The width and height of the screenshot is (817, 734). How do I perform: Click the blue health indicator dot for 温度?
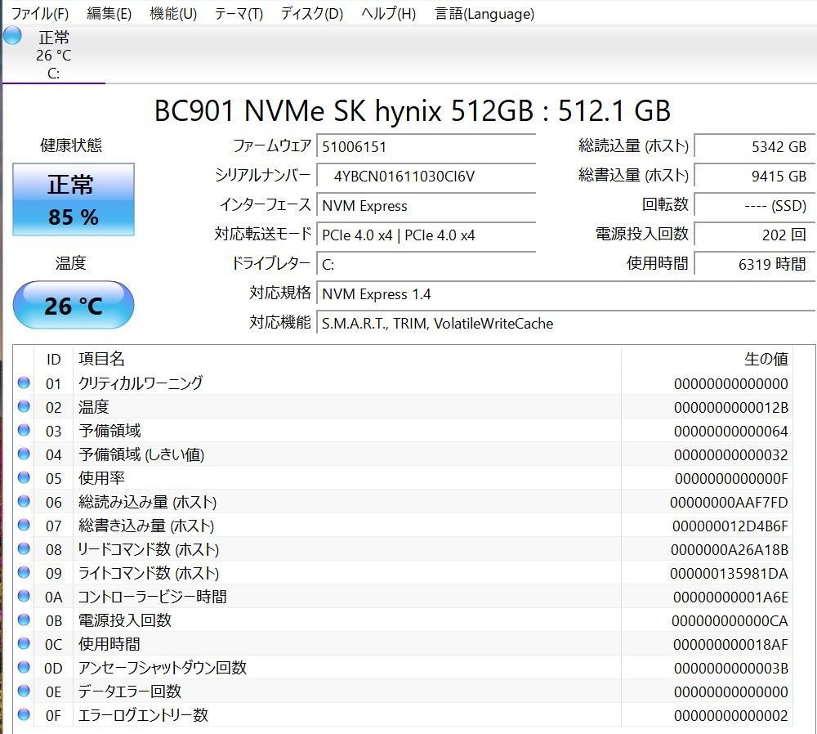tap(25, 407)
